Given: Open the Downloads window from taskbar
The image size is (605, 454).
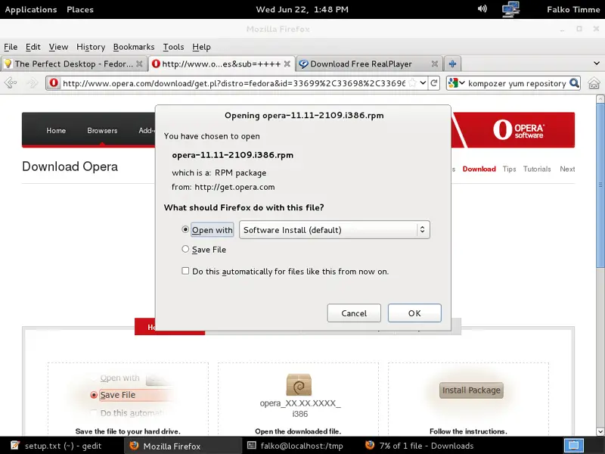Looking at the screenshot, I should tap(420, 446).
